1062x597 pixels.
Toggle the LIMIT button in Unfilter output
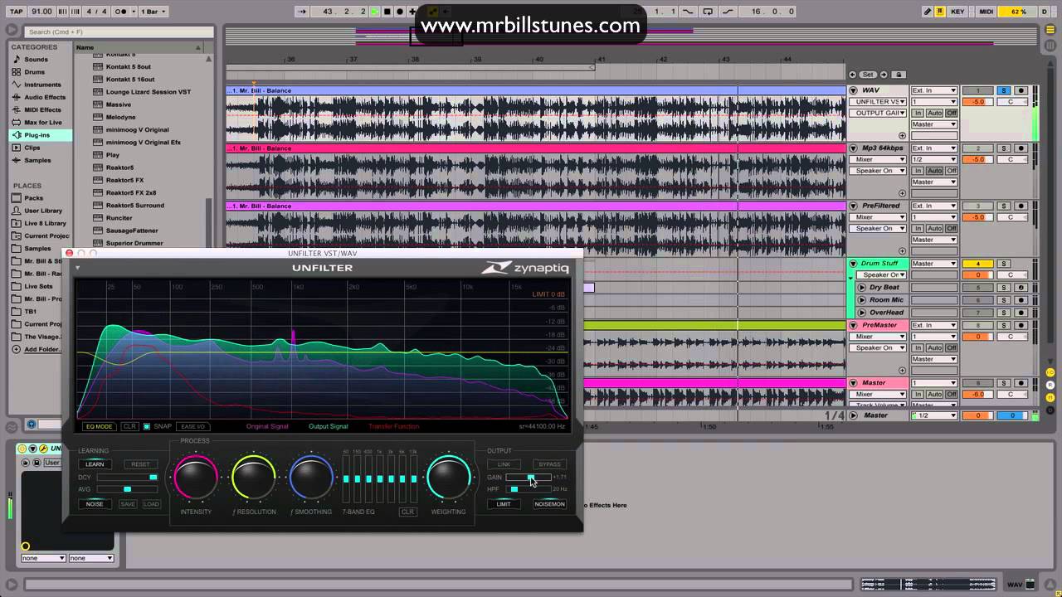click(504, 504)
